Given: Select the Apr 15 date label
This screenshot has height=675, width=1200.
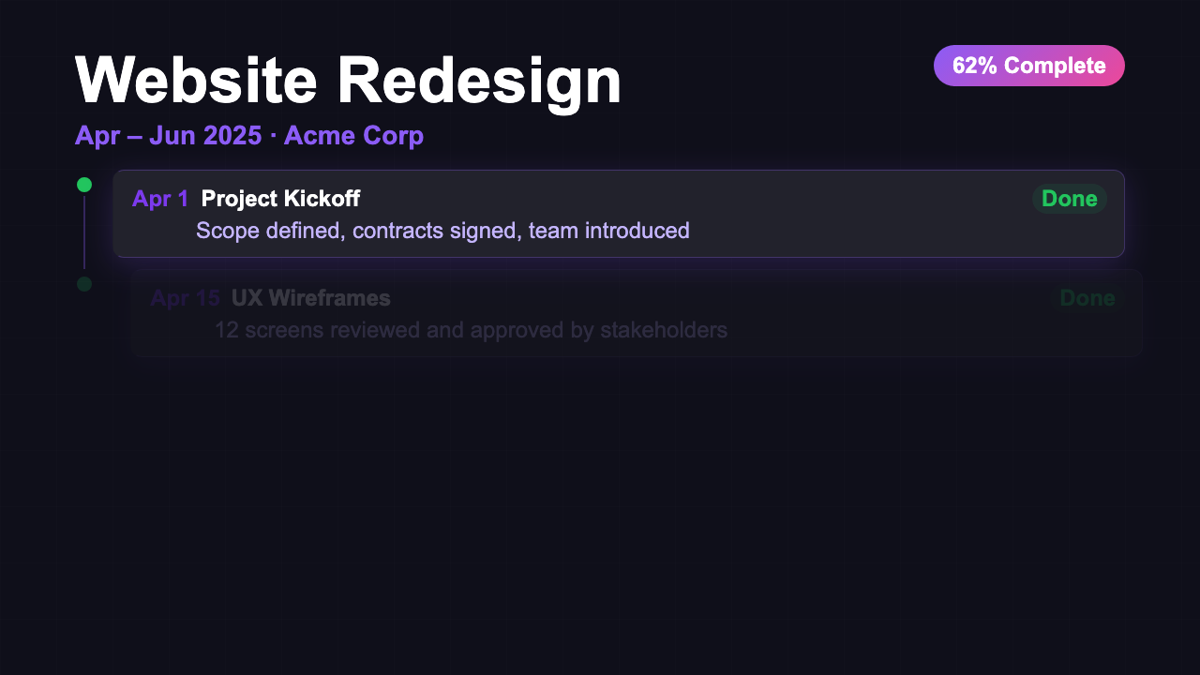Looking at the screenshot, I should (185, 298).
